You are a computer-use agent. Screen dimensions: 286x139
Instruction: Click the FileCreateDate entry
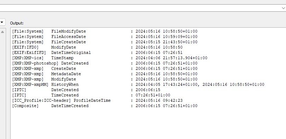pos(105,42)
